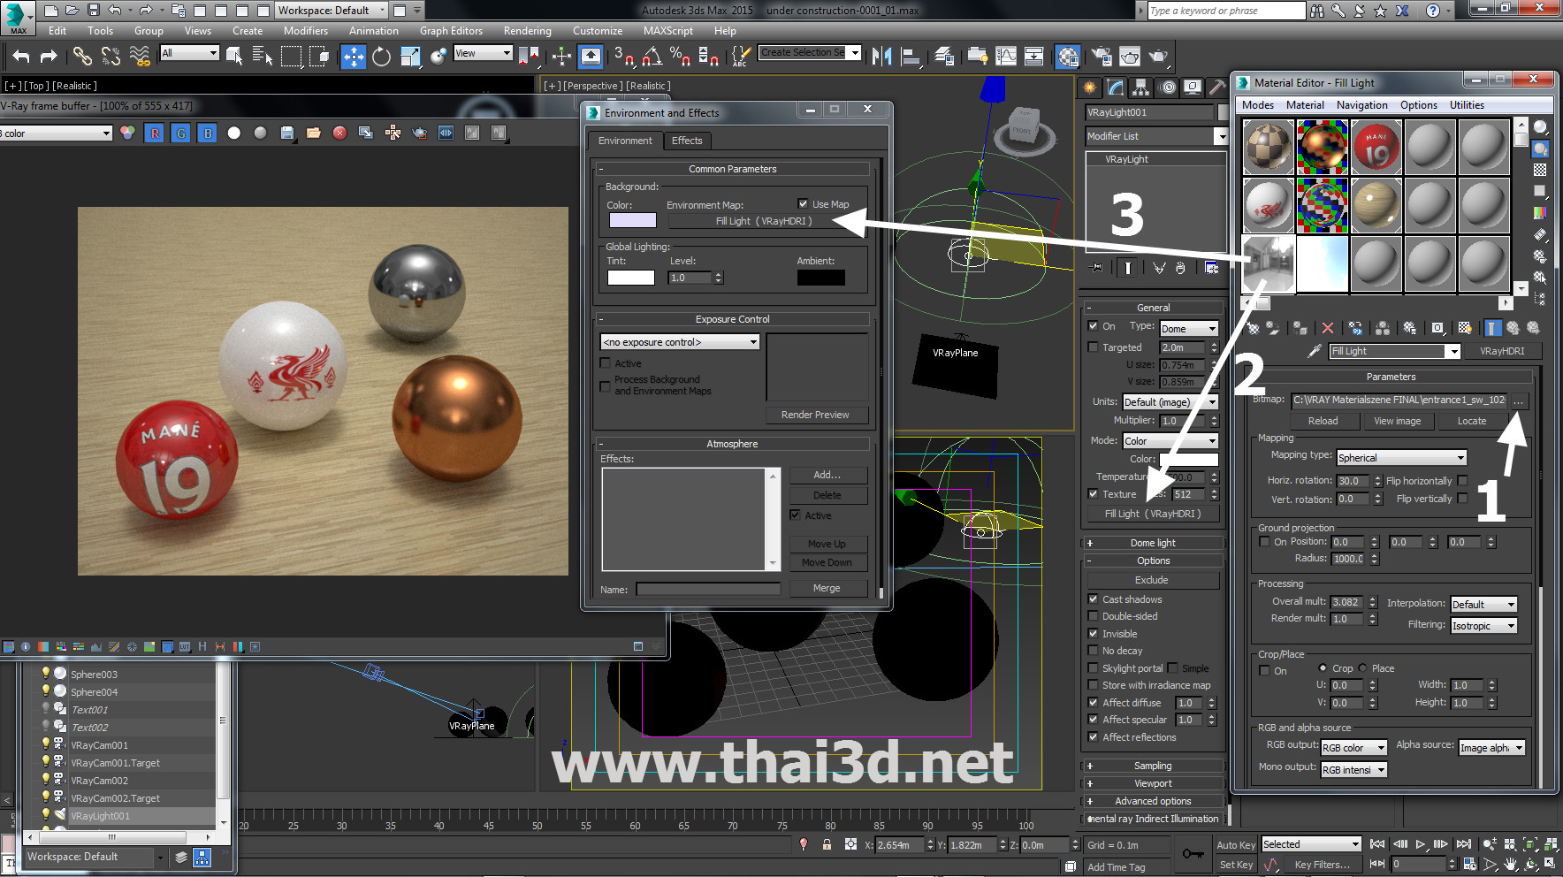Screen dimensions: 1563x877
Task: Open the light Type dropdown showing Dome
Action: pos(1188,329)
